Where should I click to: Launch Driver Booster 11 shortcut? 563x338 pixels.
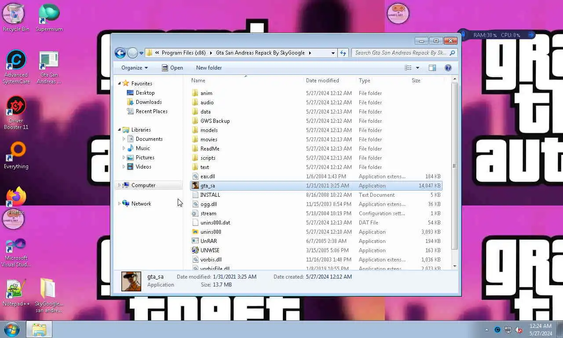(16, 113)
